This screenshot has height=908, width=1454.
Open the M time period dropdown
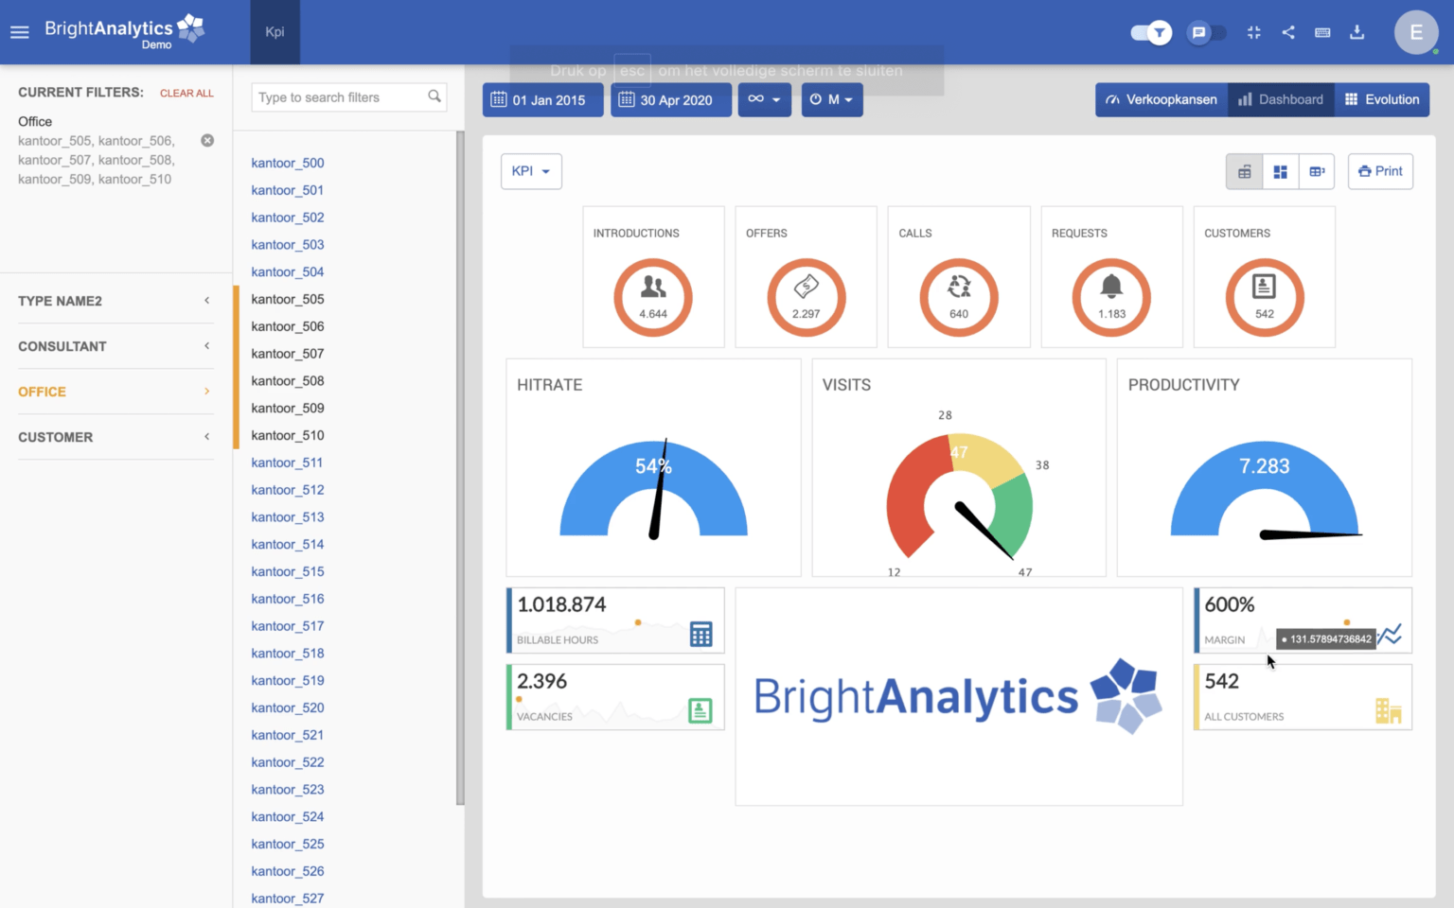(x=831, y=99)
